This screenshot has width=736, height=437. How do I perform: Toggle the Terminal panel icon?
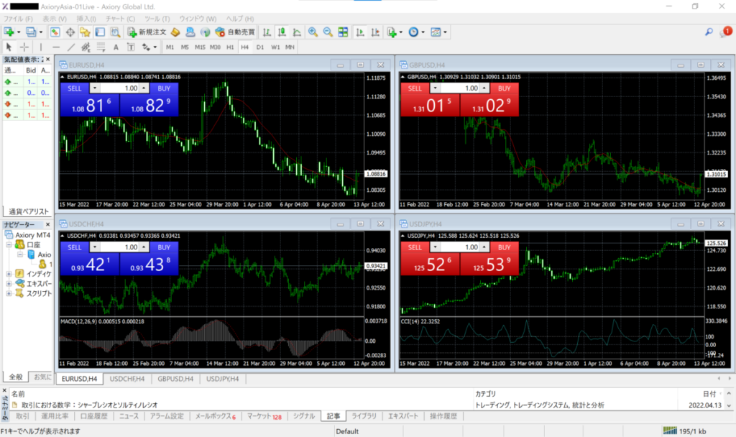pos(100,32)
